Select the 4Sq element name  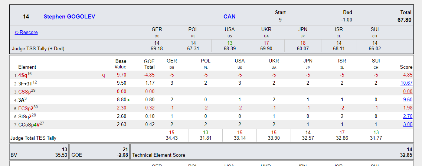(x=23, y=75)
